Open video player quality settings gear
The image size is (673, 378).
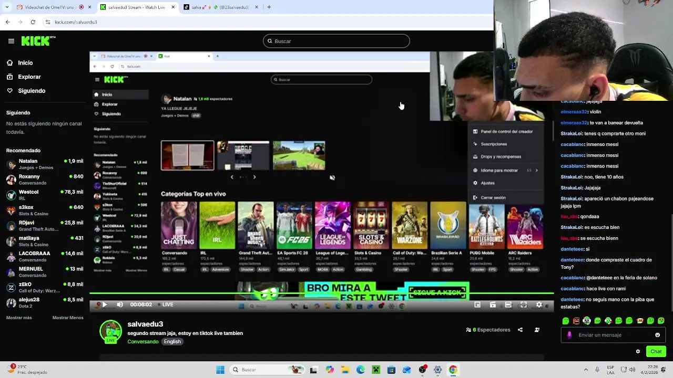coord(539,304)
